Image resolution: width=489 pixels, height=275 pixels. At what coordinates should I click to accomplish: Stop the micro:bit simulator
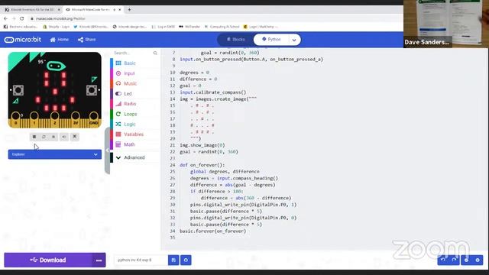pos(34,137)
